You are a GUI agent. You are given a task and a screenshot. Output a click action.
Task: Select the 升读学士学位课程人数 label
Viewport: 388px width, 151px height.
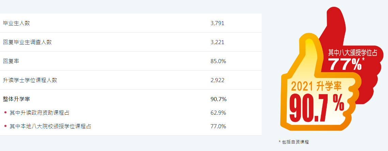[30, 80]
